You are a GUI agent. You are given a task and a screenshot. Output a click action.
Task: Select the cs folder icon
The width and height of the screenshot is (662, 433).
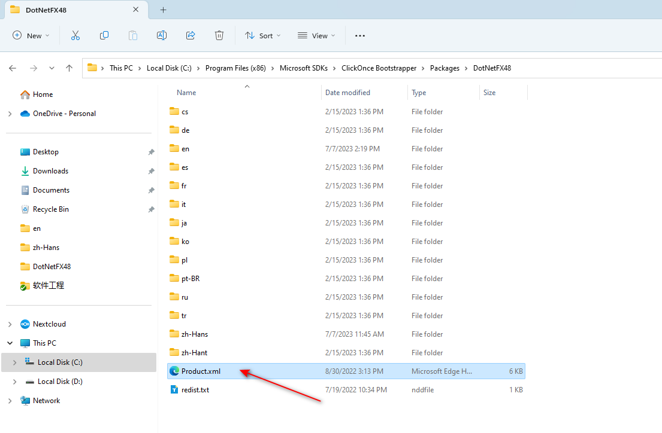174,111
